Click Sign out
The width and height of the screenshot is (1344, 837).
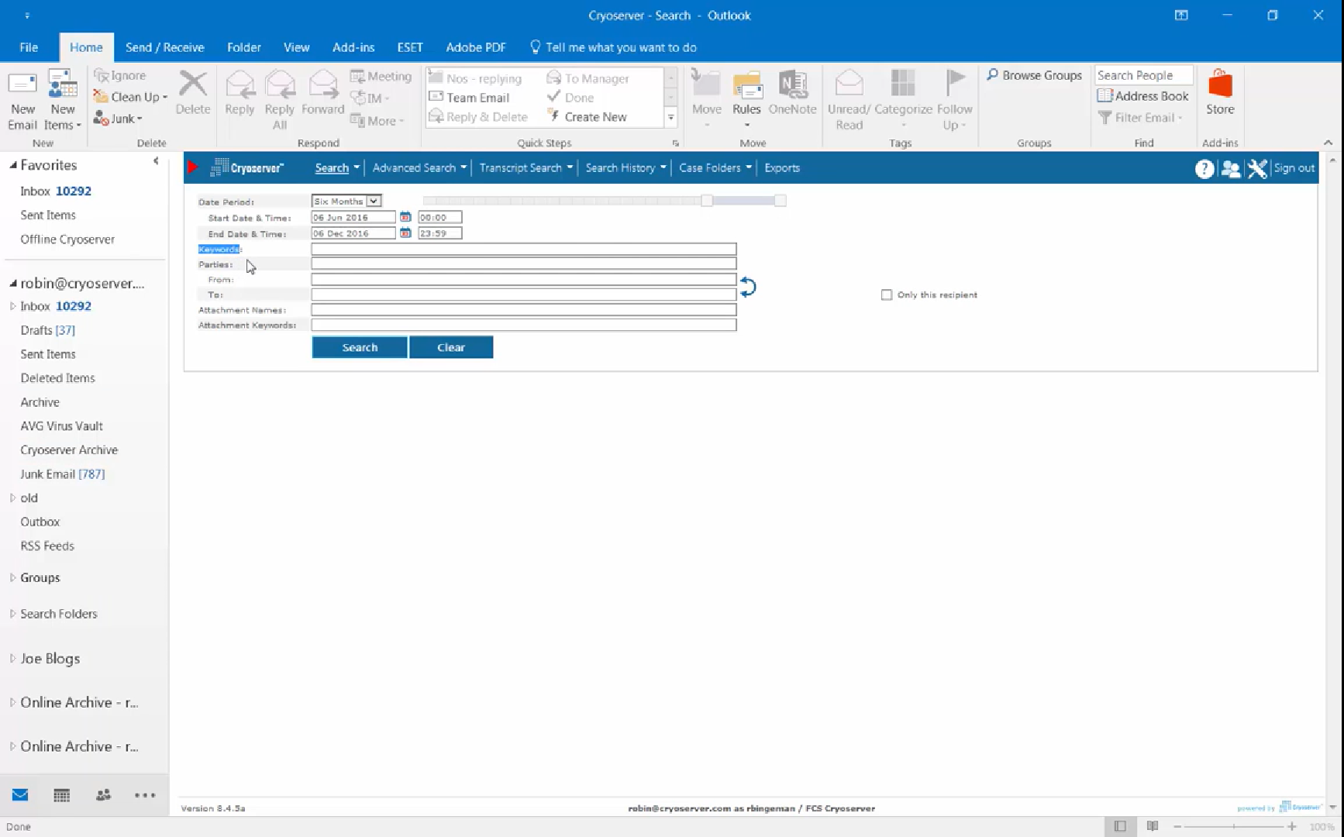pyautogui.click(x=1294, y=167)
